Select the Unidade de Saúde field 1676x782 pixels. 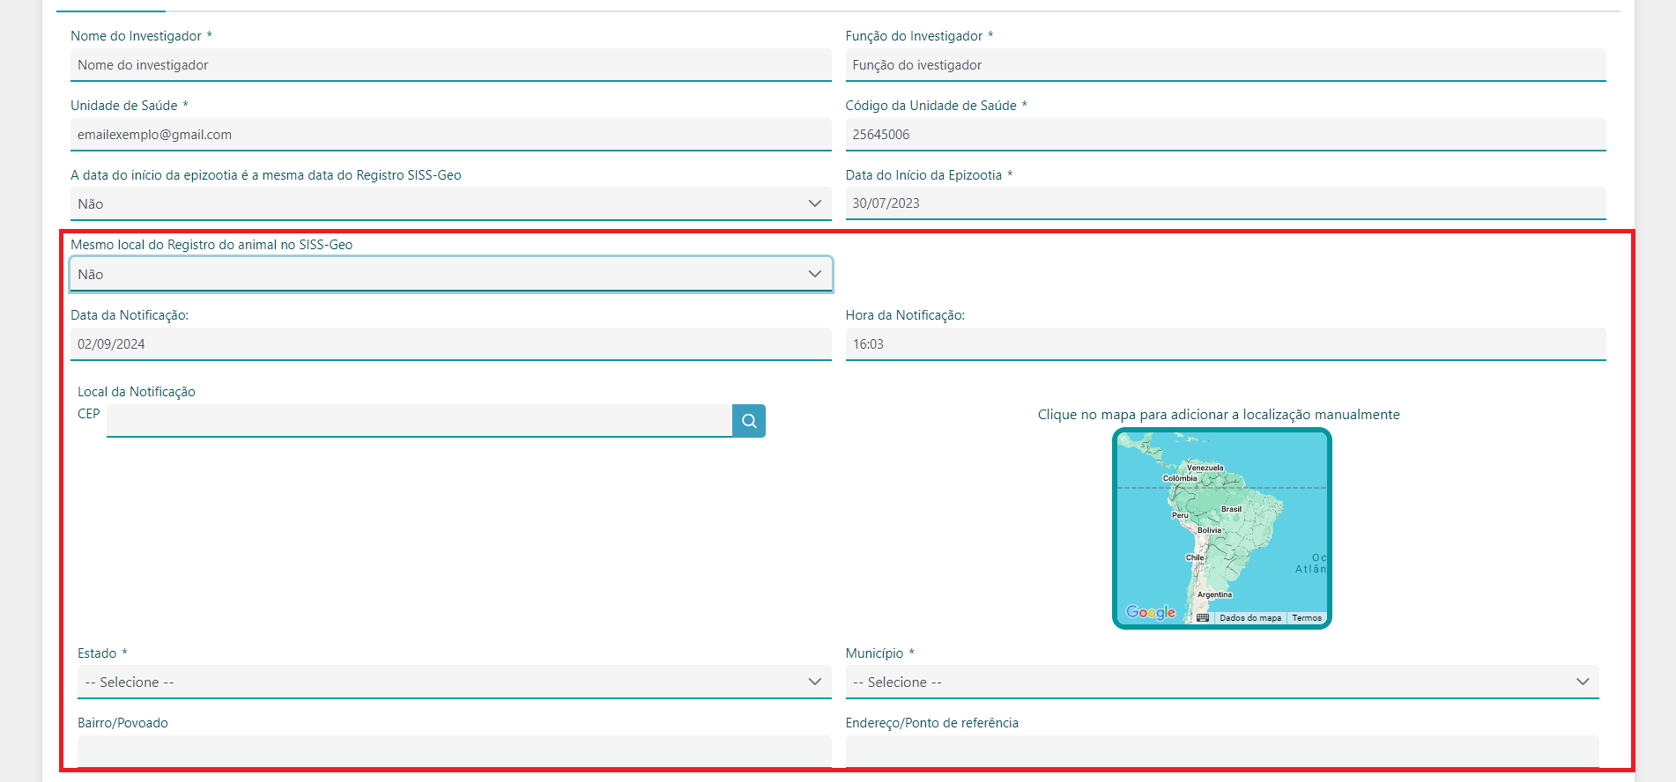pos(450,135)
